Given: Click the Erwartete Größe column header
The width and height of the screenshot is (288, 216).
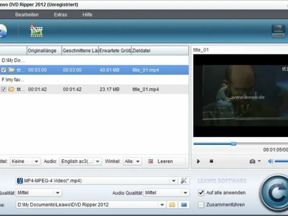Looking at the screenshot, I should [x=115, y=50].
